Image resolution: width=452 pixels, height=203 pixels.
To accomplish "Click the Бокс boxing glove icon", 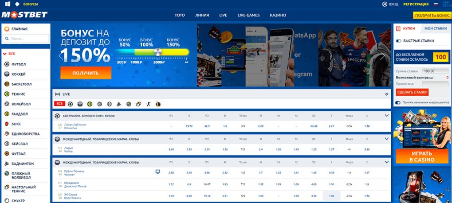I will pyautogui.click(x=7, y=124).
